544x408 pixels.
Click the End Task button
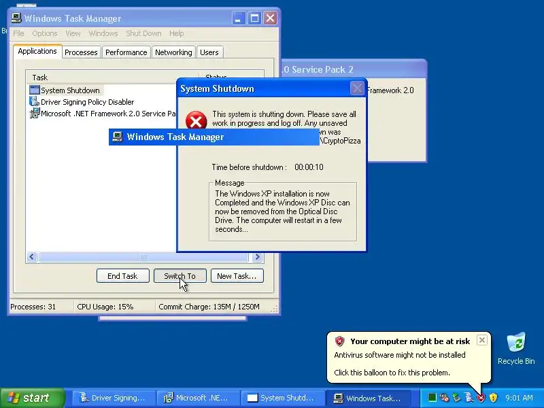[x=123, y=276]
